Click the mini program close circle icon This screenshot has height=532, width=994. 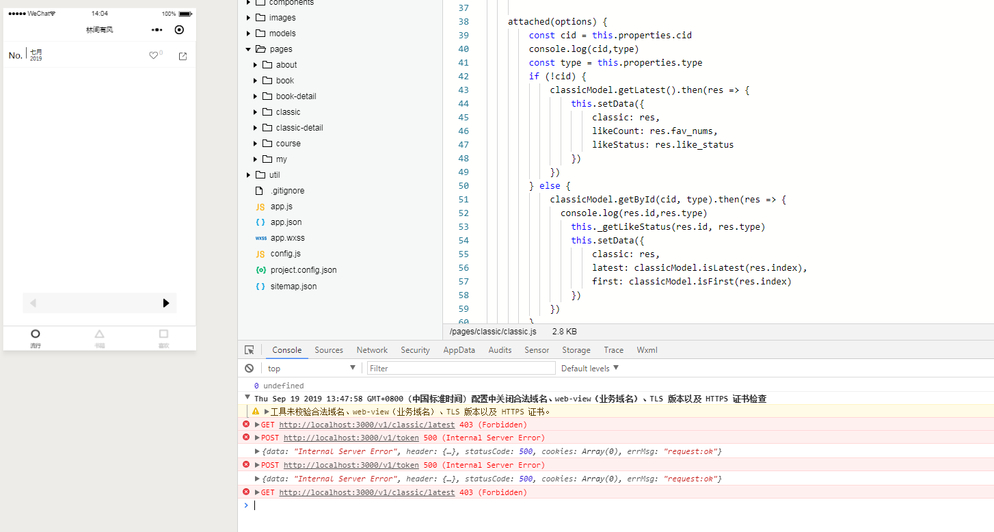point(179,29)
